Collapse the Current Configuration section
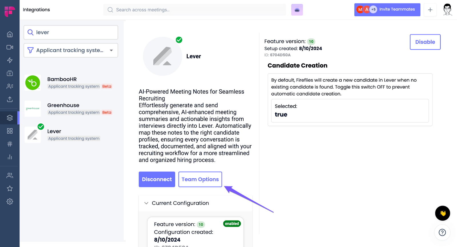457x247 pixels. pos(146,203)
